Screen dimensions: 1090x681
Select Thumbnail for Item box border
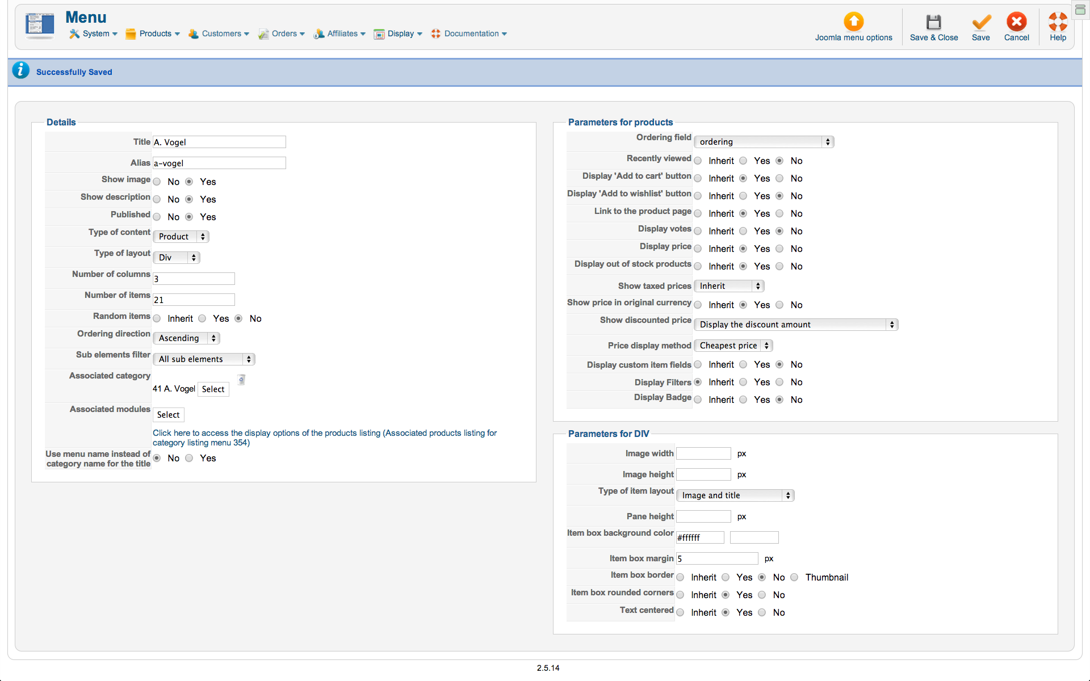pyautogui.click(x=794, y=578)
